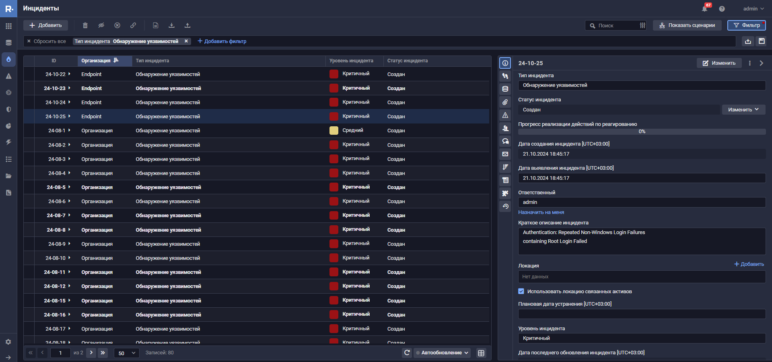Open the mail envelope tab in side panel
772x362 pixels.
pyautogui.click(x=505, y=154)
